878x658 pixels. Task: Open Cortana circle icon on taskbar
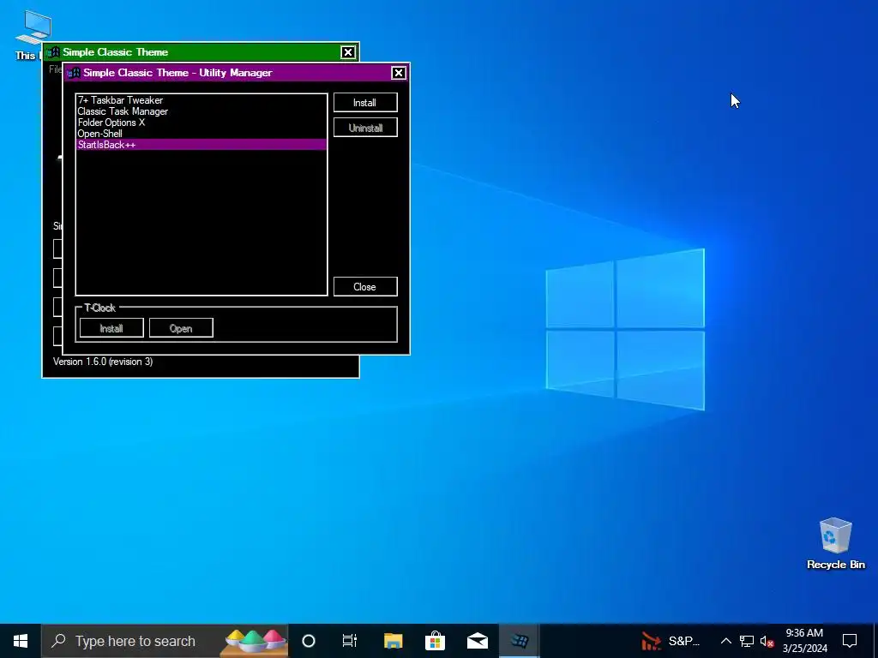tap(309, 641)
